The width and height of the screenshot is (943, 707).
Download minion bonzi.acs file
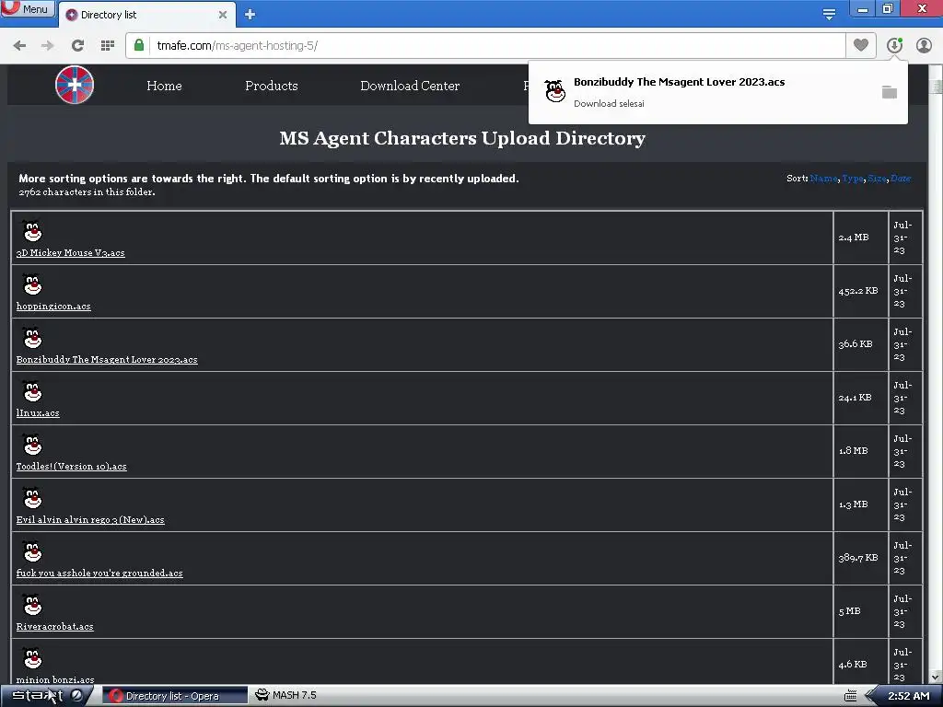click(55, 680)
